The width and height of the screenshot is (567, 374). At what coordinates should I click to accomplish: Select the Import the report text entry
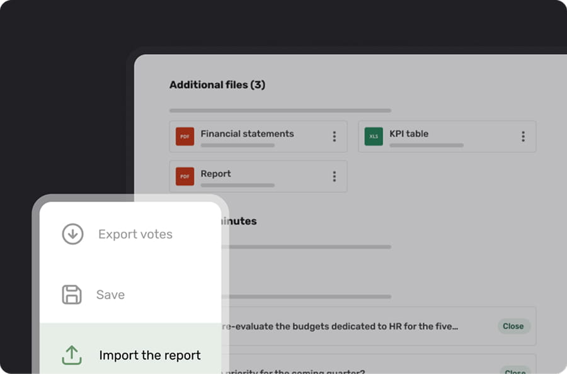[x=150, y=355]
